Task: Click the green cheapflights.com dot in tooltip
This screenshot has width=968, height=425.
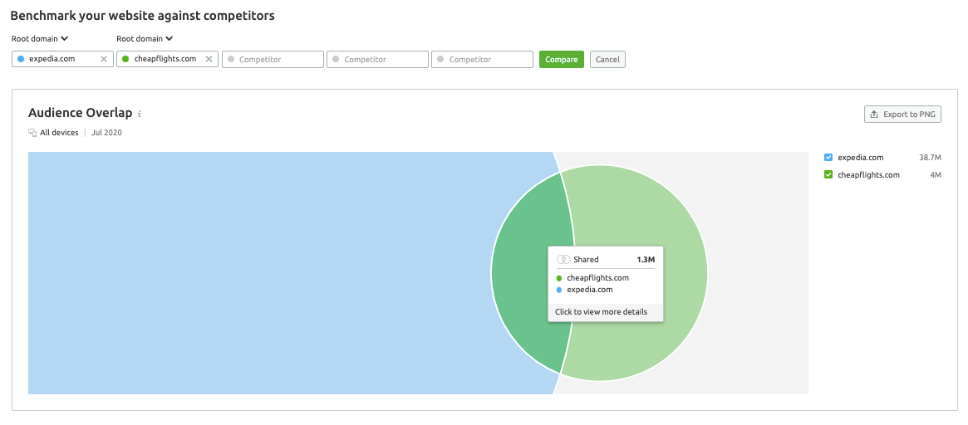Action: click(560, 278)
